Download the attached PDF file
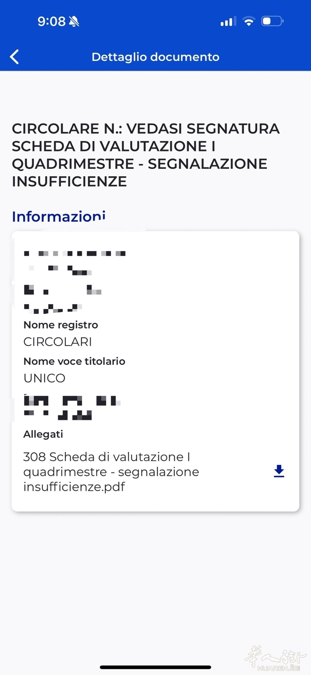Image resolution: width=311 pixels, height=675 pixels. click(279, 471)
